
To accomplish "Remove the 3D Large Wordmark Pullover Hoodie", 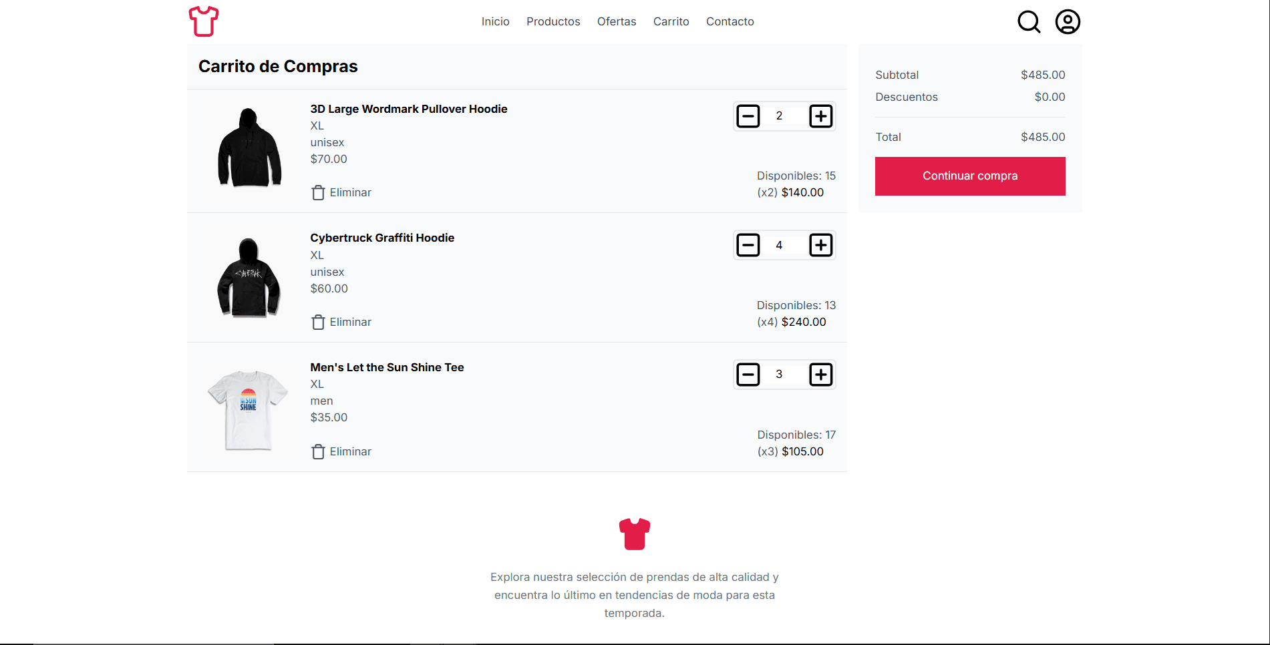I will click(x=341, y=192).
